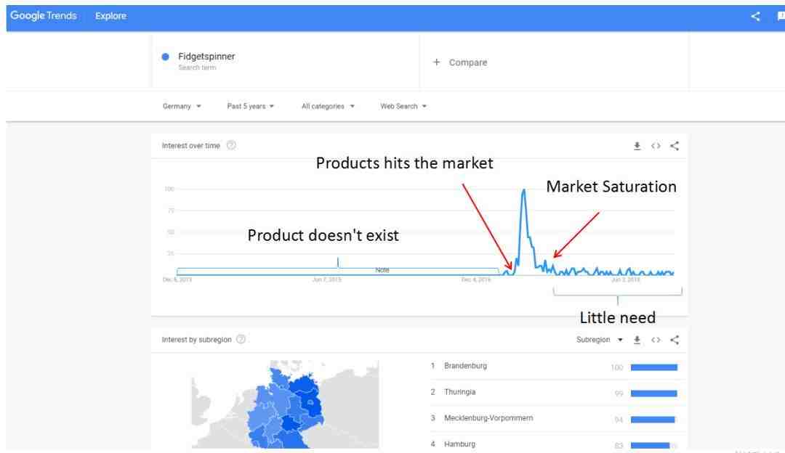Viewport: 785px width, 453px height.
Task: Click the Google Trends logo
Action: coord(44,16)
